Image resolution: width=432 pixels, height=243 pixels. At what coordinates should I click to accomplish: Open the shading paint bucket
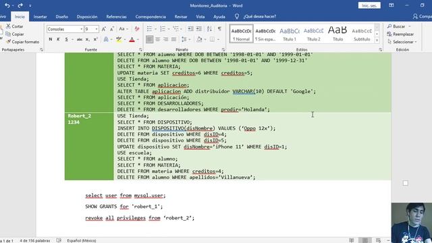(200, 39)
